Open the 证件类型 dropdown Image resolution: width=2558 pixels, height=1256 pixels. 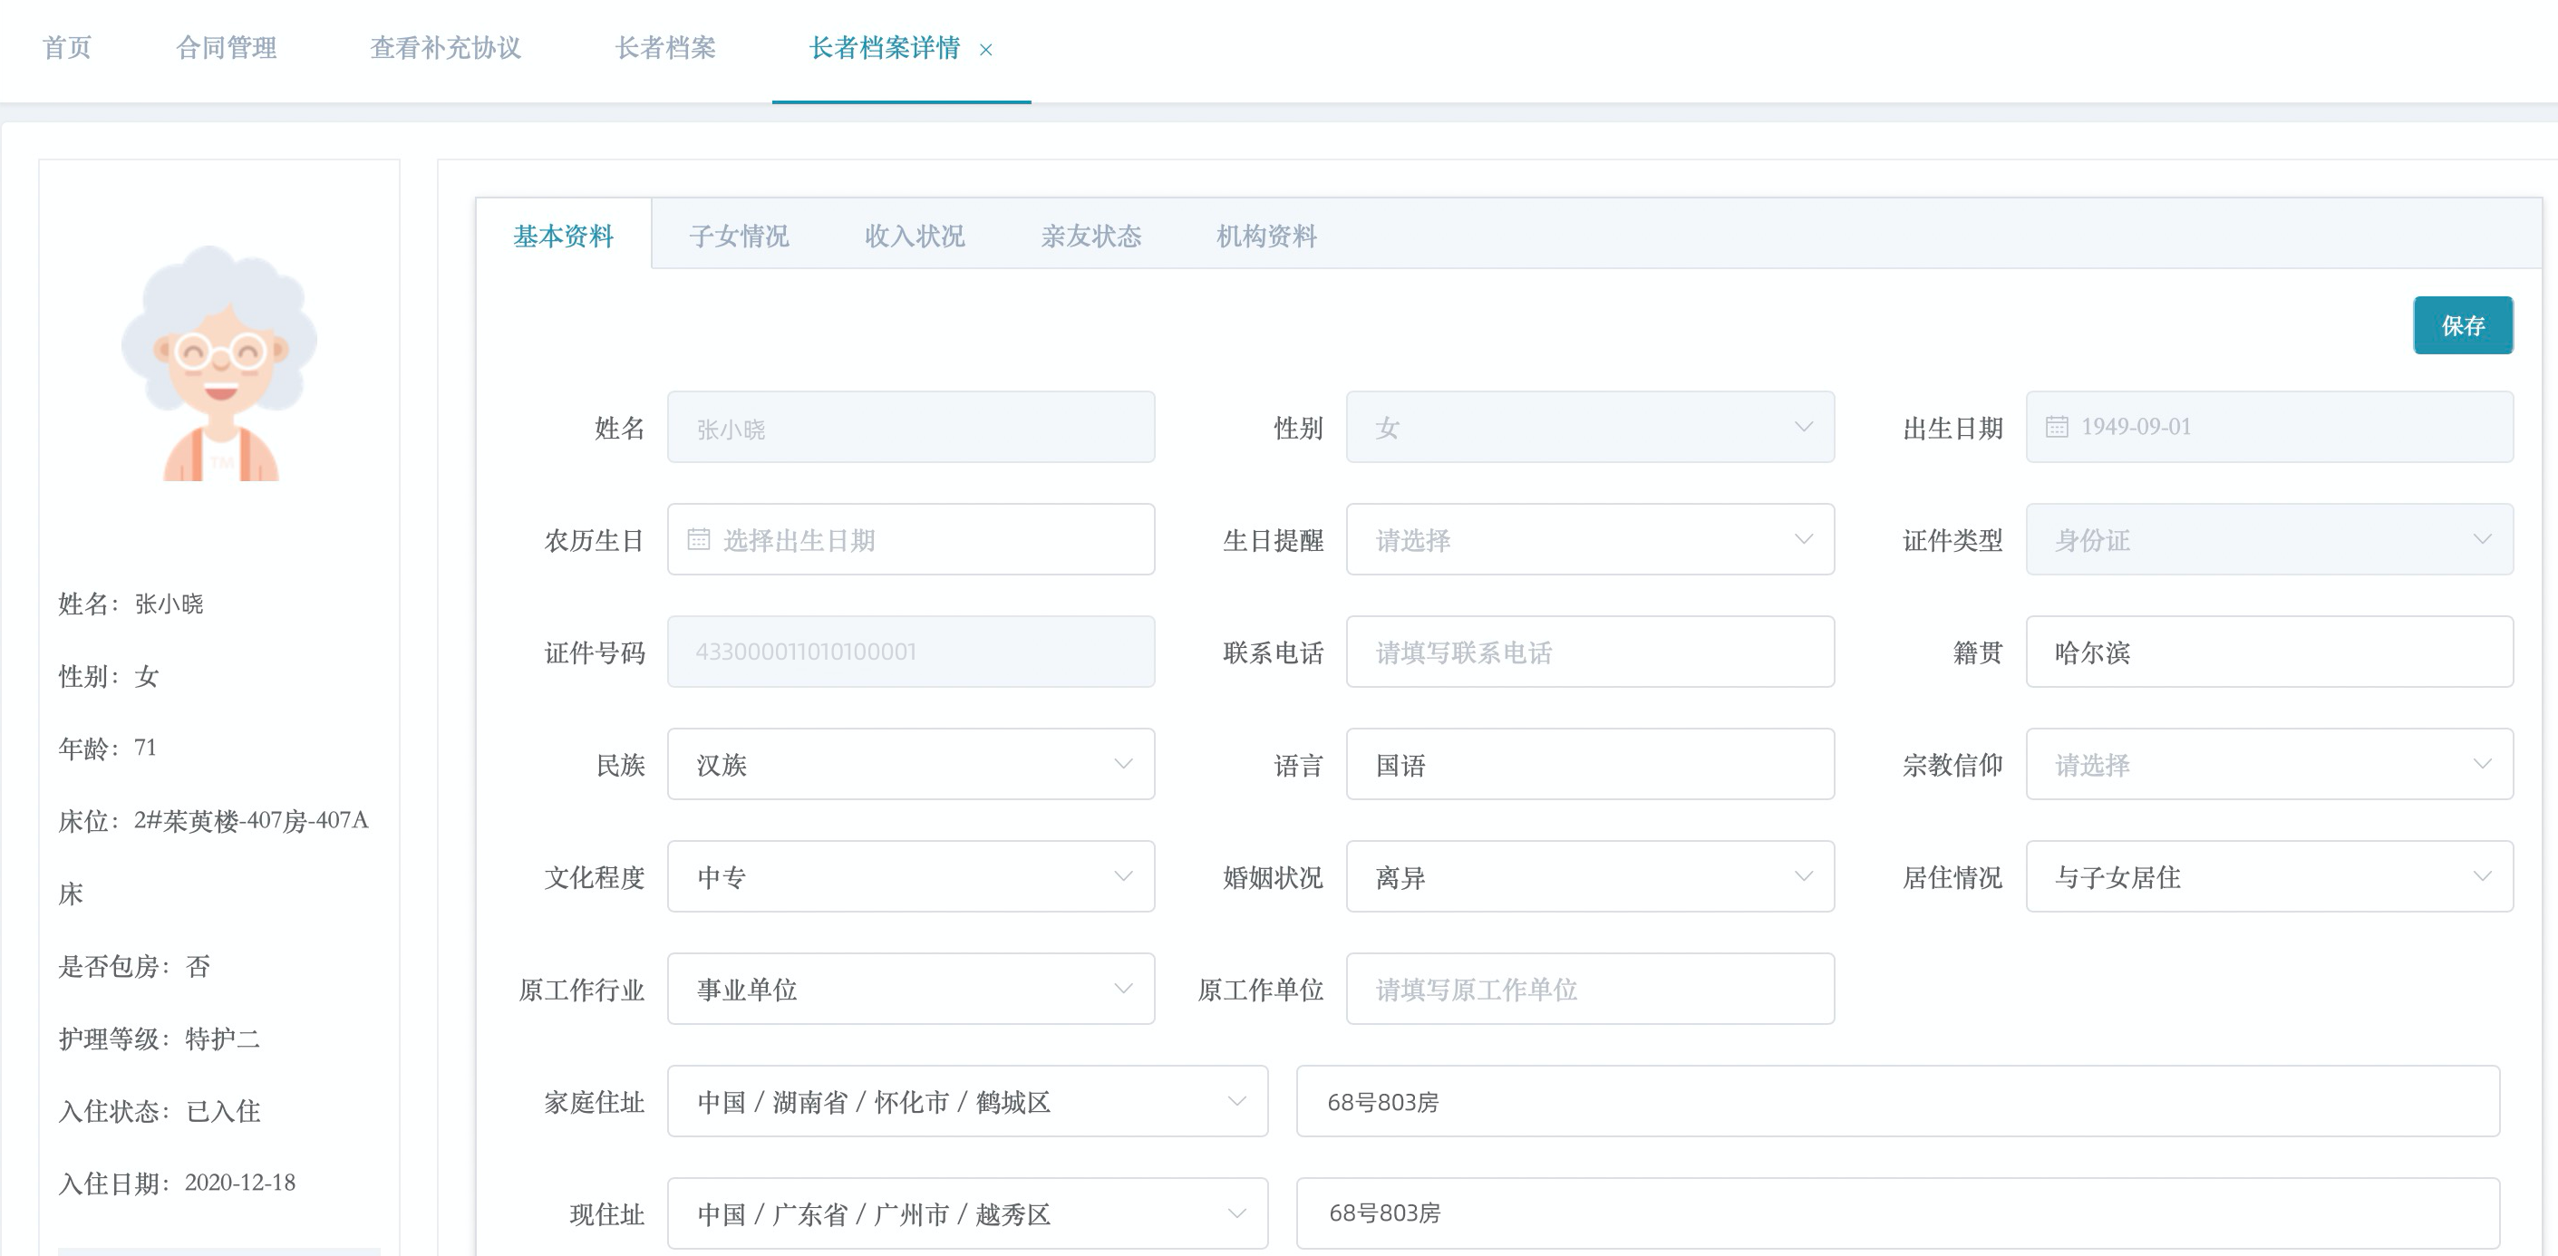tap(2269, 539)
